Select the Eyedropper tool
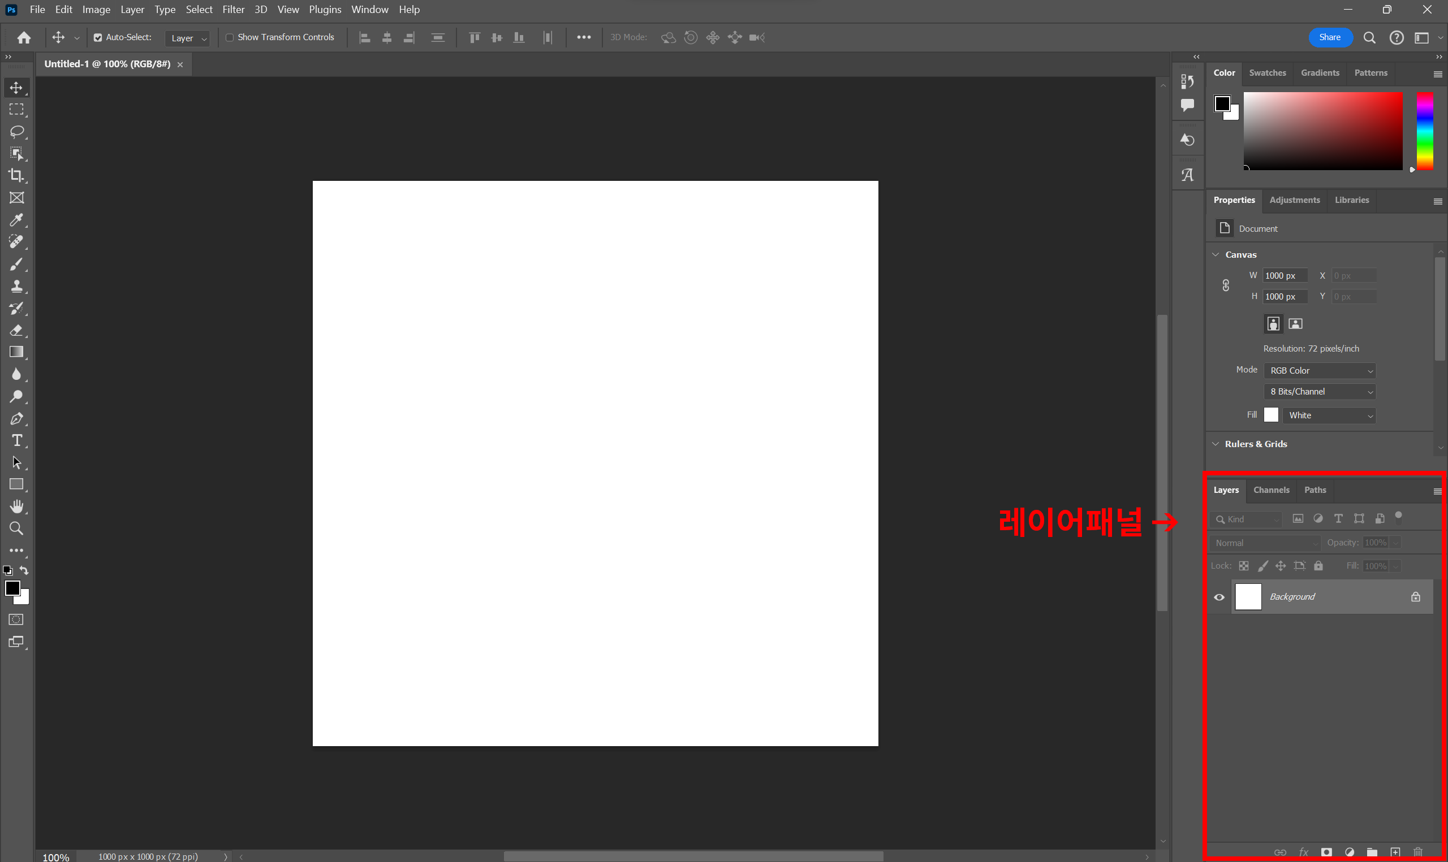The image size is (1448, 862). point(16,219)
